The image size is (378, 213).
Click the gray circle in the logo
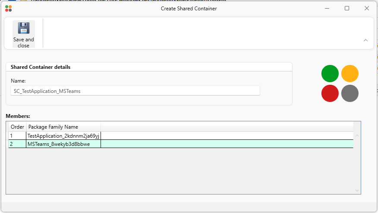(350, 93)
